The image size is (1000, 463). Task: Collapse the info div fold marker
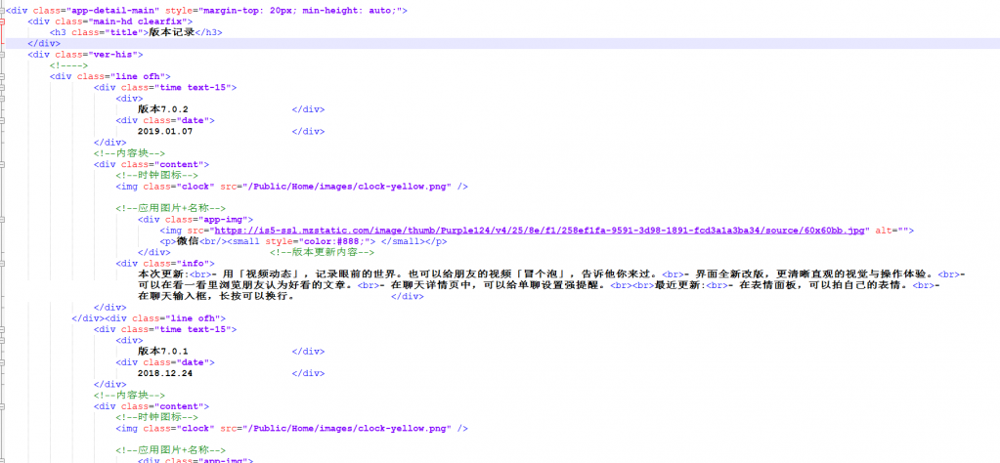point(4,263)
